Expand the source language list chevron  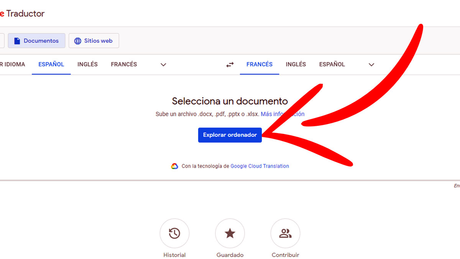163,65
